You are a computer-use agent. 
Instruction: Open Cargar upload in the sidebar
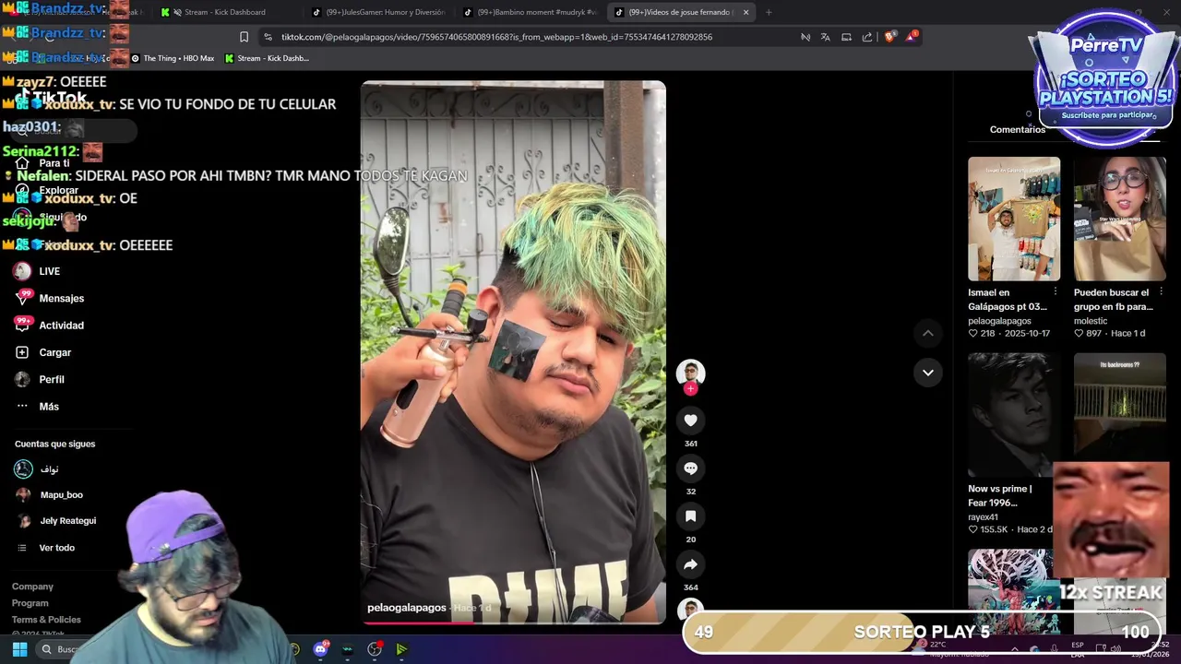(x=42, y=352)
